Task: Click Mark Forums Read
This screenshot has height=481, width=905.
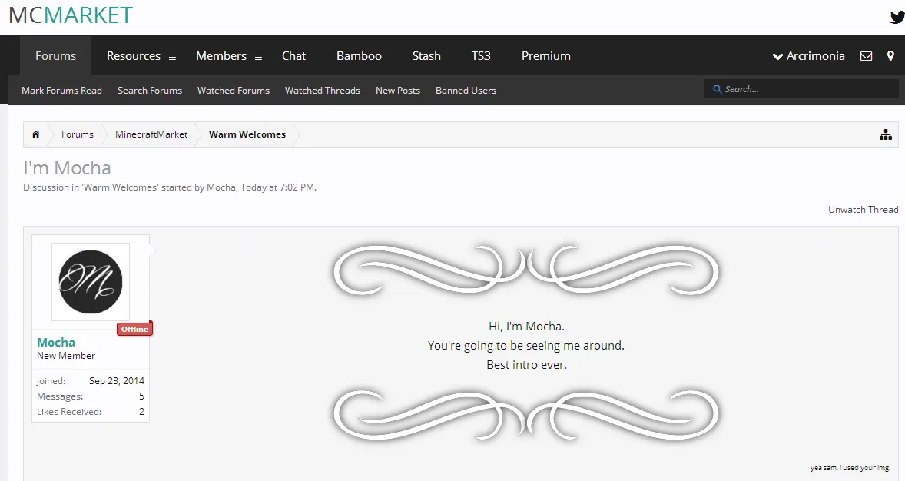Action: coord(61,90)
